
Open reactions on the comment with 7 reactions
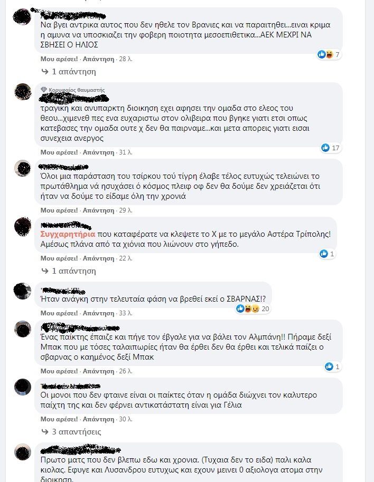[329, 54]
